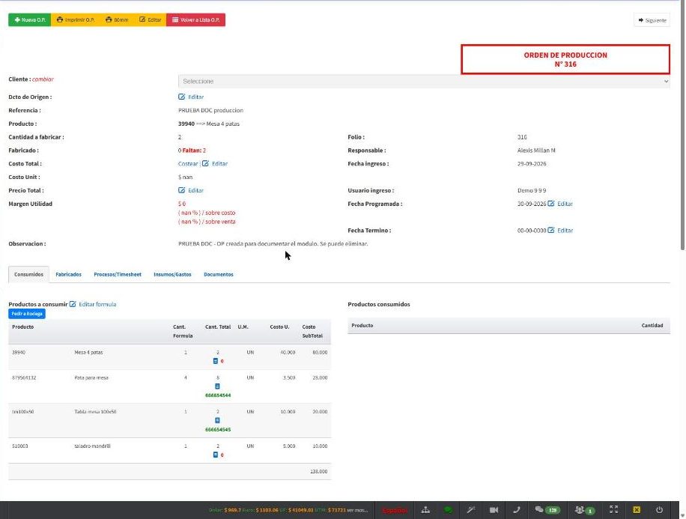Image resolution: width=686 pixels, height=519 pixels.
Task: Open messages with the 128 badge
Action: click(x=547, y=510)
